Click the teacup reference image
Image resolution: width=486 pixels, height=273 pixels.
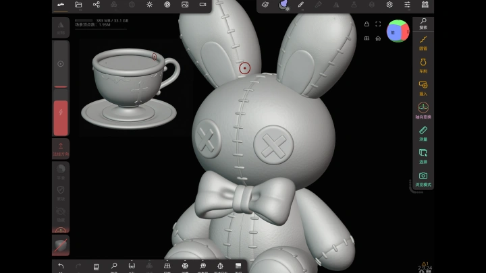coord(131,88)
